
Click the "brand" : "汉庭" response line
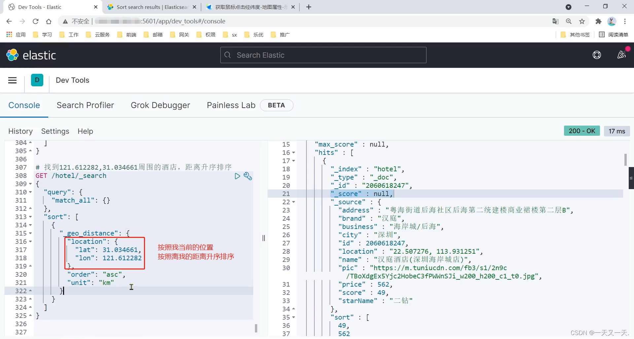[371, 218]
